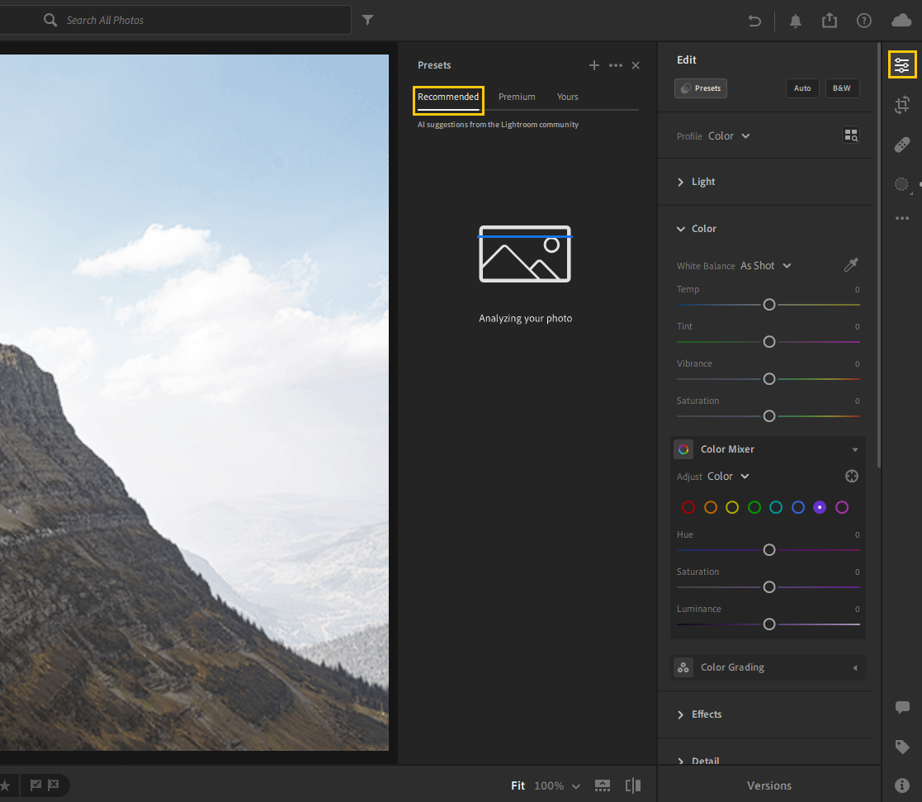Select the Yours presets tab
Screen dimensions: 922x802
pyautogui.click(x=567, y=97)
